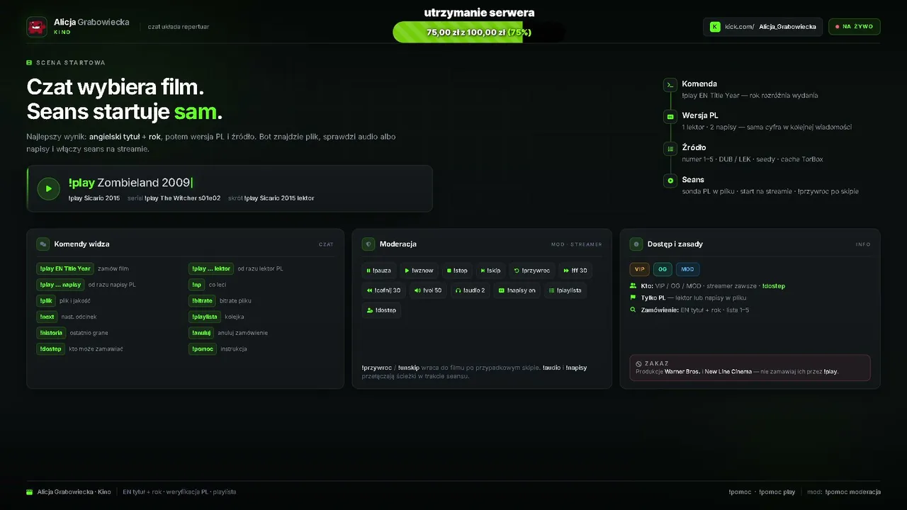Viewport: 907px width, 510px height.
Task: Click the green footer icon by Alicja Grabowiecka · Kino
Action: (29, 492)
